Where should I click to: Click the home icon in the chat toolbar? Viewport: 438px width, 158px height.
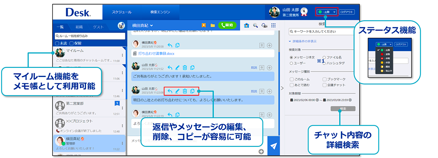pos(246,25)
